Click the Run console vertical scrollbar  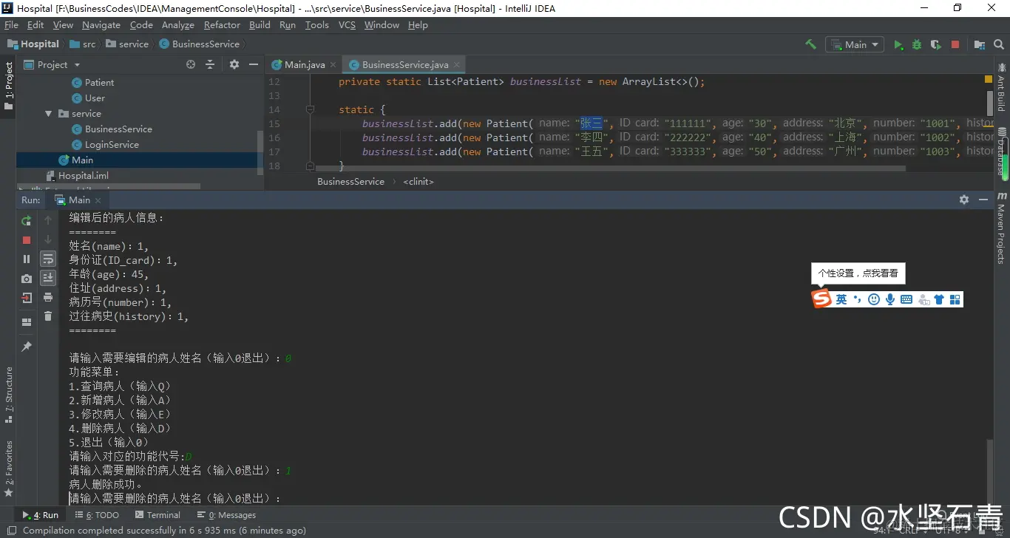(989, 471)
